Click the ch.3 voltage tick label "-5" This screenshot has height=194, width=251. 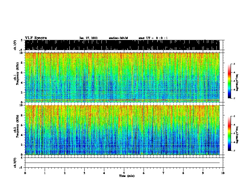pos(21,168)
